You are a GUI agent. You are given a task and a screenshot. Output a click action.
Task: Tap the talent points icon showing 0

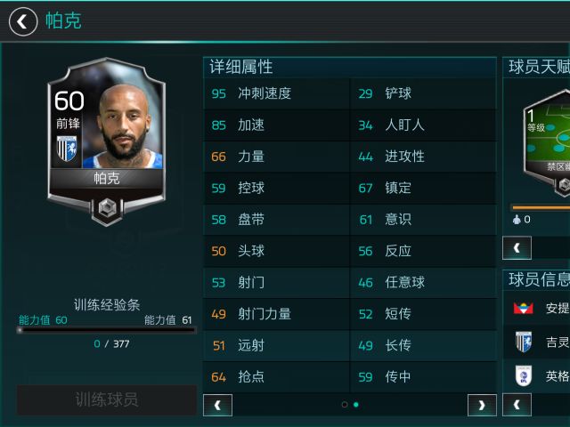click(517, 220)
